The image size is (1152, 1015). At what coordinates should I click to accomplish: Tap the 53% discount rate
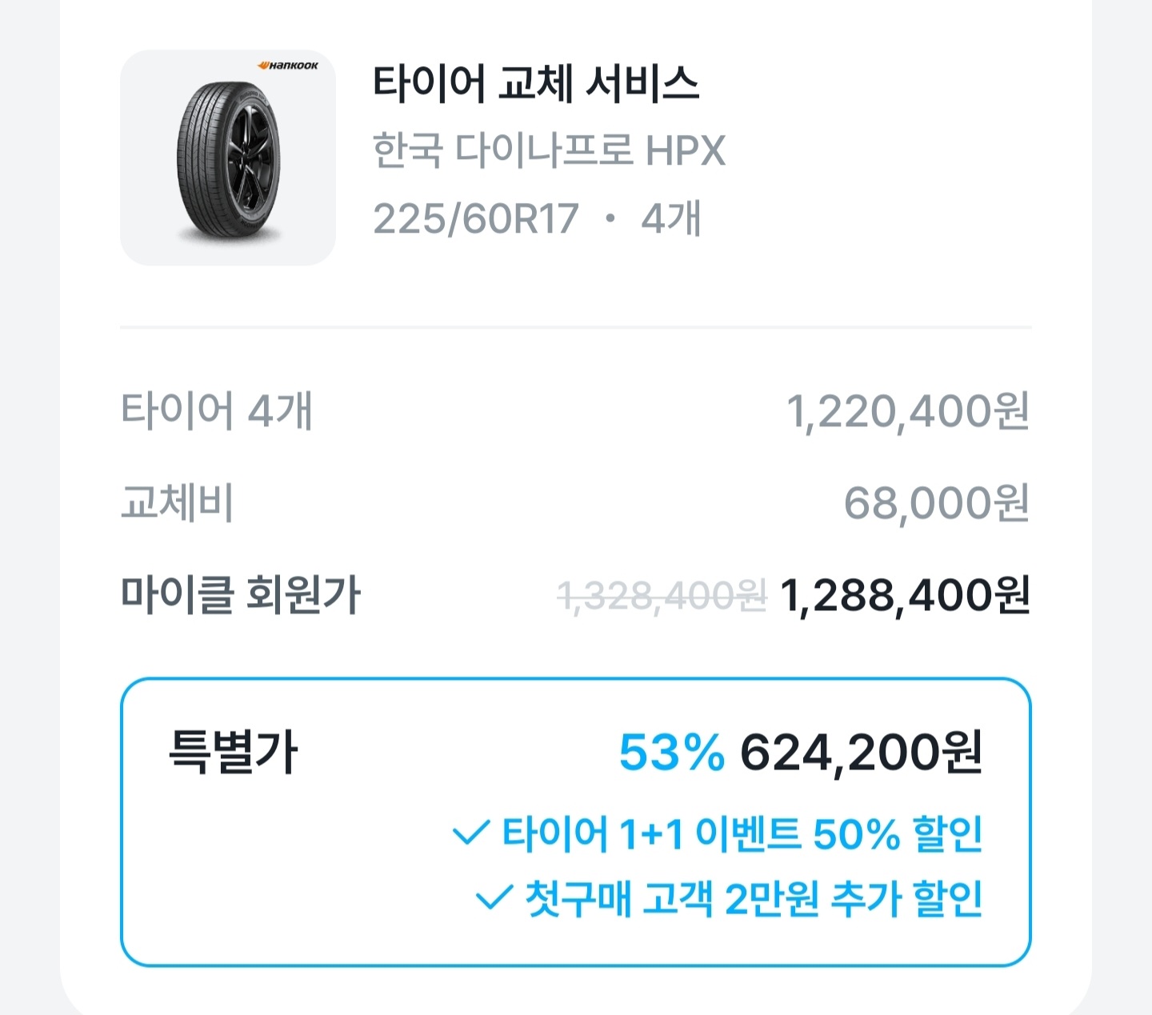click(671, 753)
